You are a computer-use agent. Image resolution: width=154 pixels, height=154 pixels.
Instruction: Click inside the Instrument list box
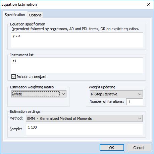tap(77, 65)
